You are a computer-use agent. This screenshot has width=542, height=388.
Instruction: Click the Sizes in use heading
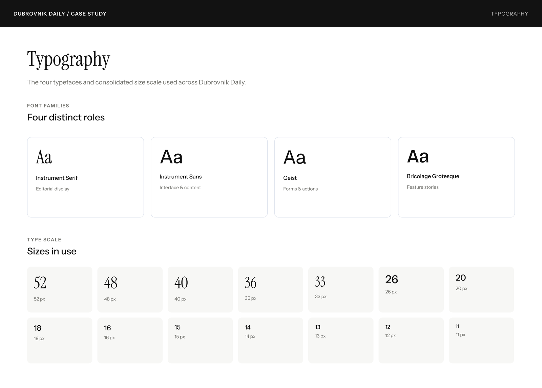coord(52,251)
